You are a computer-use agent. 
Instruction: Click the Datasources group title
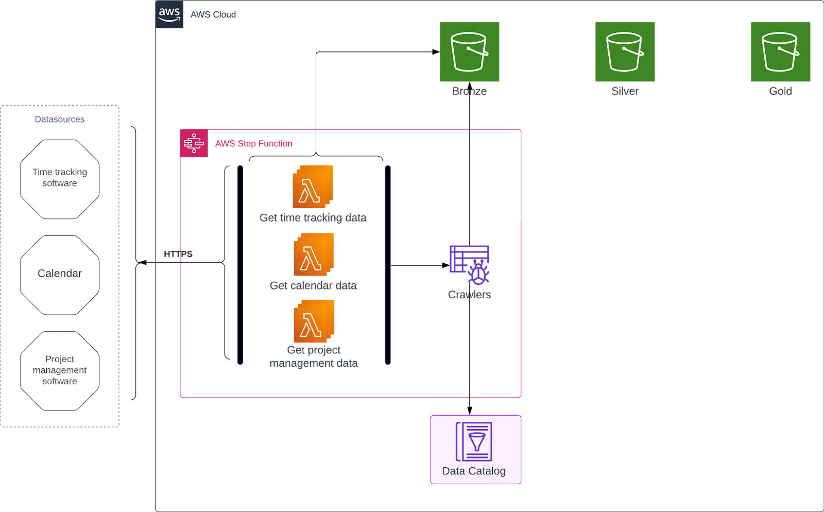click(60, 119)
